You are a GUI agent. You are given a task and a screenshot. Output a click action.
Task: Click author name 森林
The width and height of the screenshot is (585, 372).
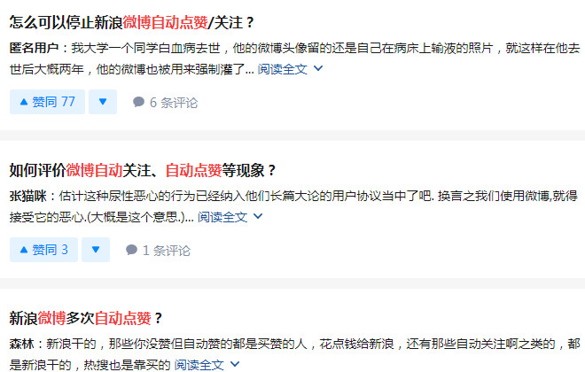pos(21,344)
